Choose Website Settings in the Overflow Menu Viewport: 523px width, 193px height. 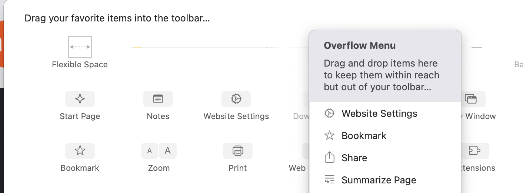[379, 114]
